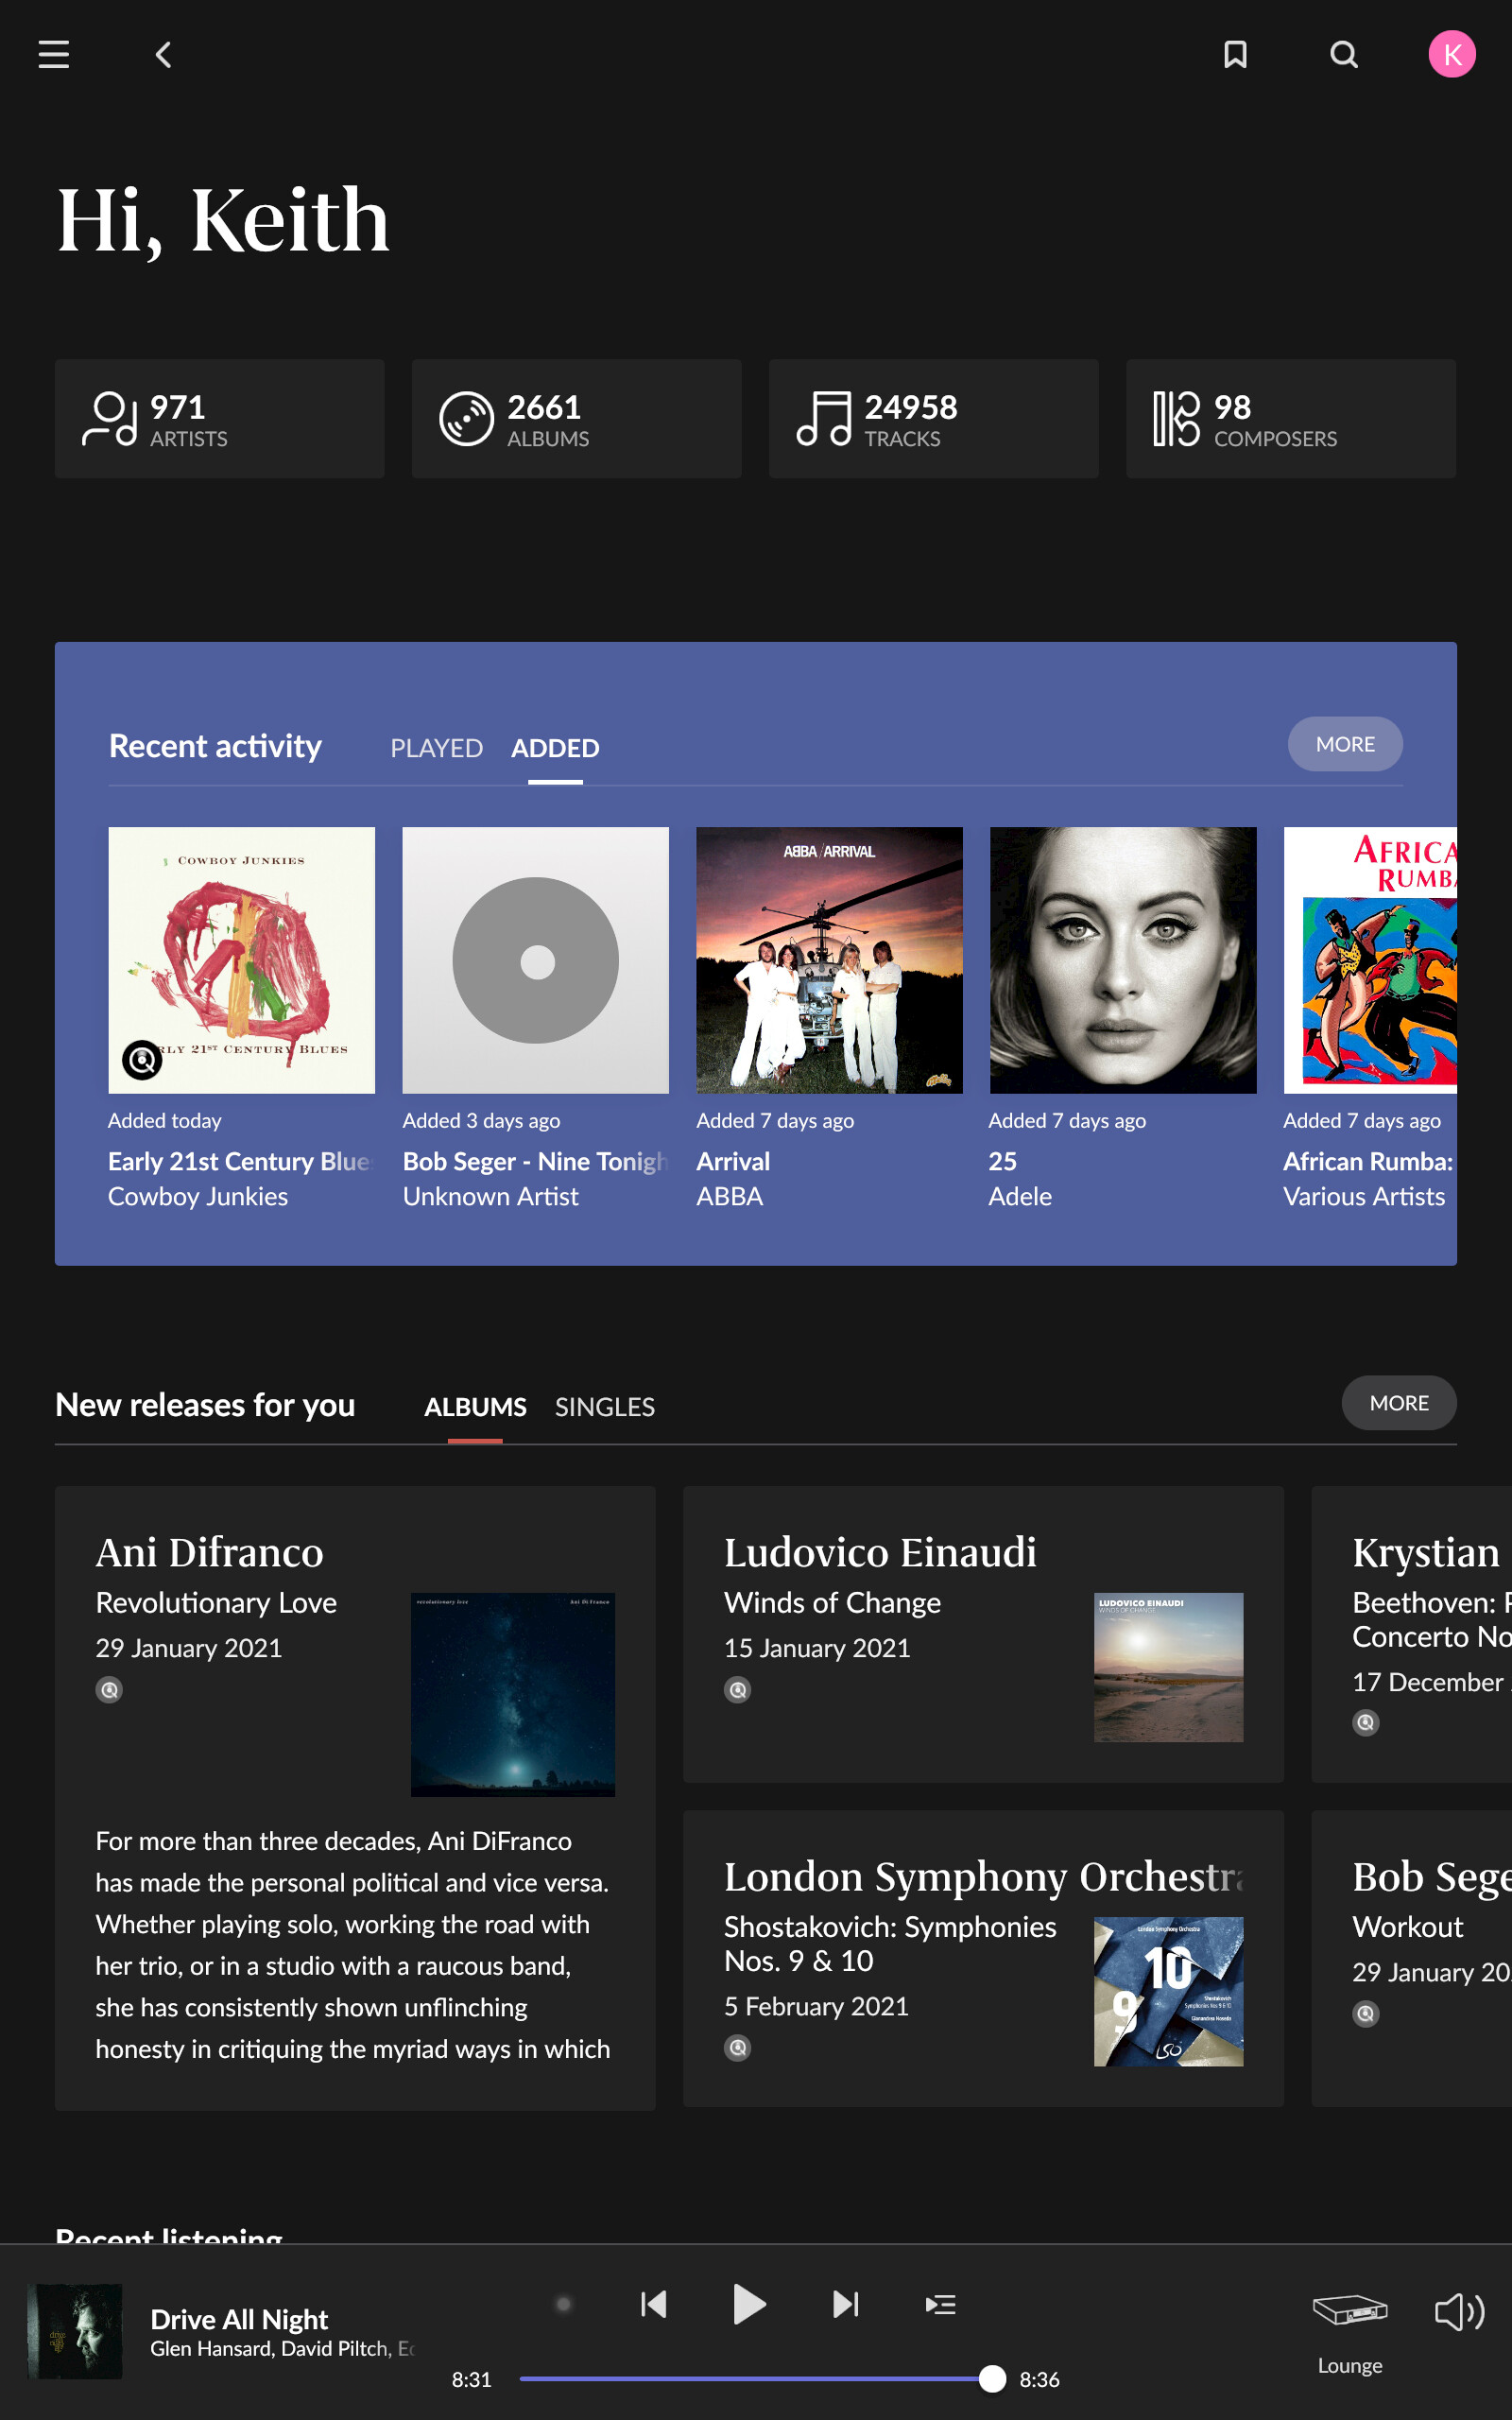Click Qobuz icon under Shostakovich date
1512x2420 pixels.
[738, 2048]
